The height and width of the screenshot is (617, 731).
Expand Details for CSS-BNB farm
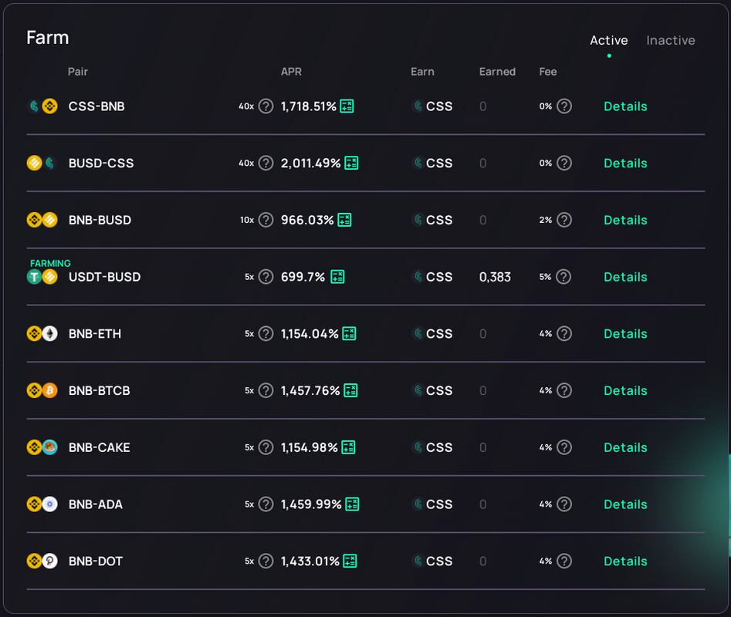click(625, 106)
